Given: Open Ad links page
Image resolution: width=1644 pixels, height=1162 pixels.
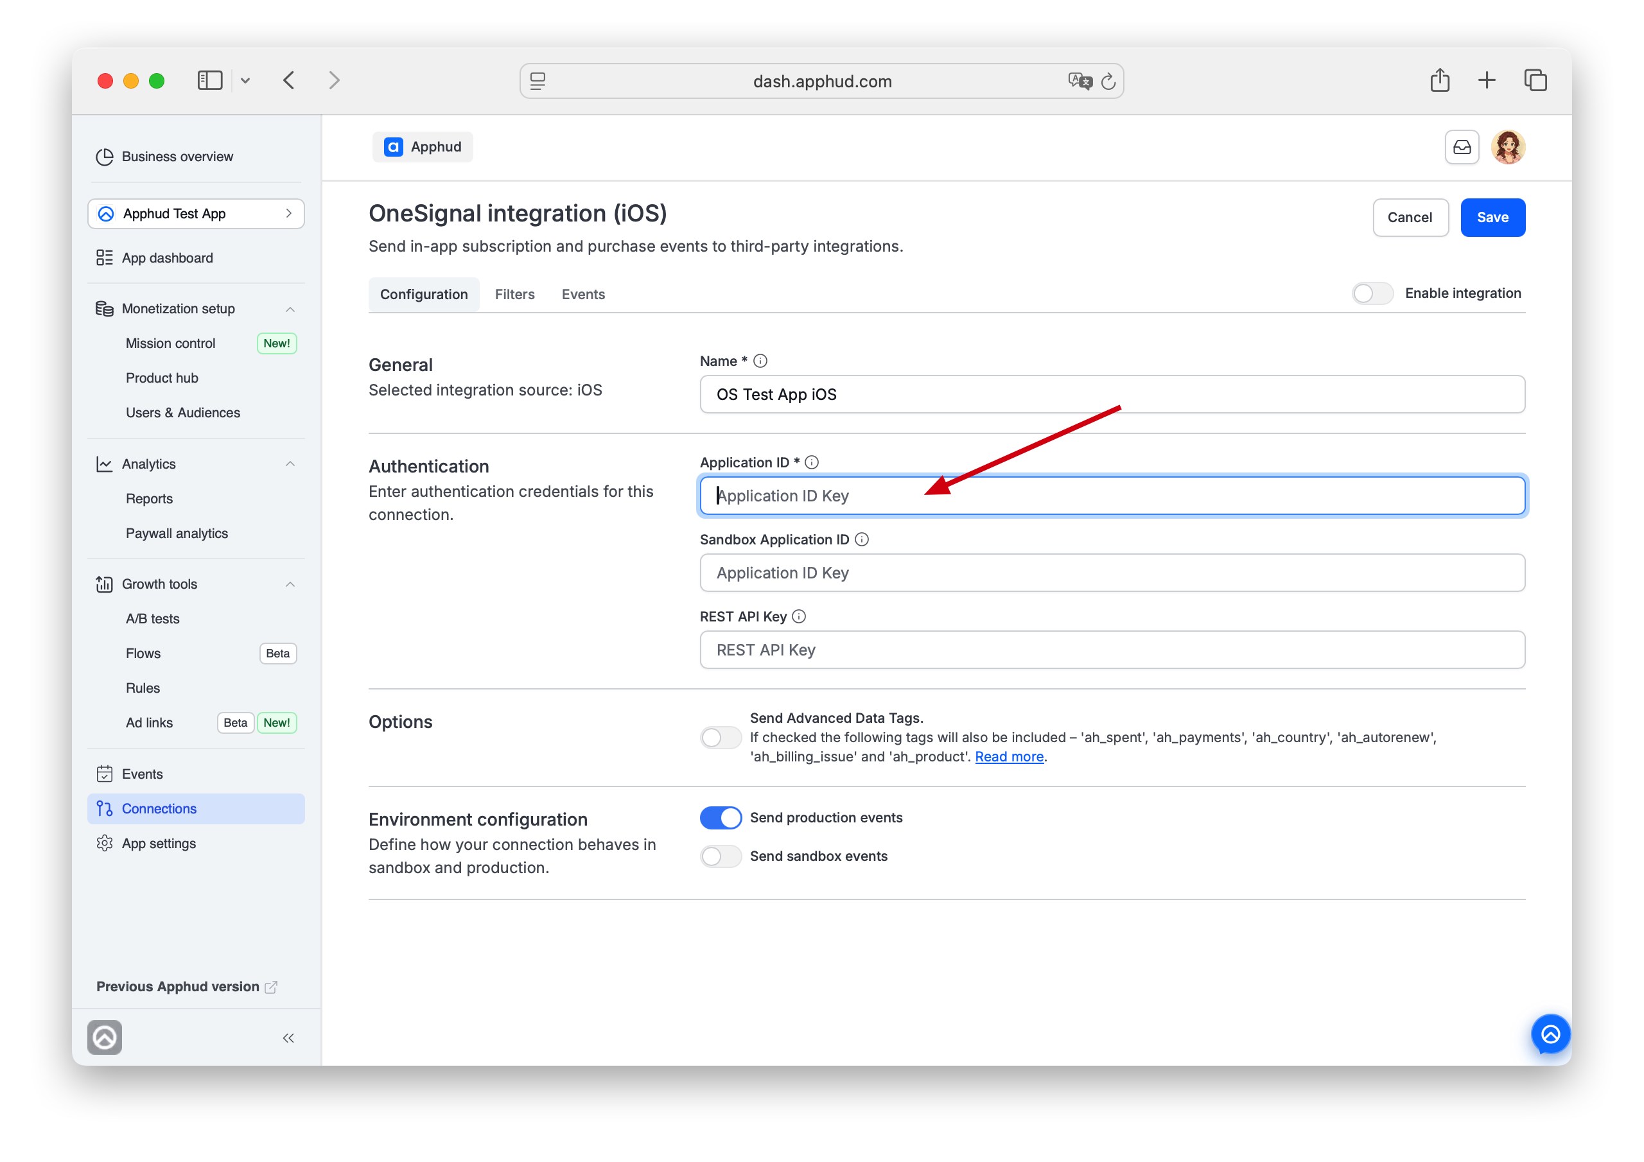Looking at the screenshot, I should tap(149, 722).
